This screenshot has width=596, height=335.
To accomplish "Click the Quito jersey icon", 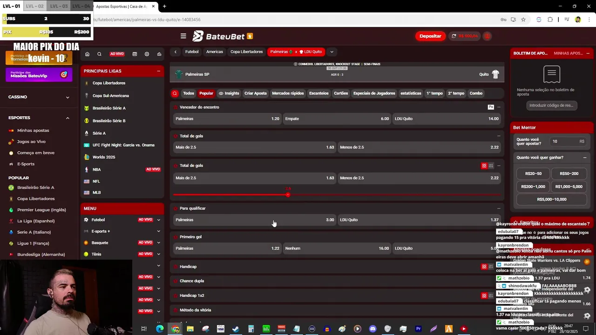I will pos(495,74).
